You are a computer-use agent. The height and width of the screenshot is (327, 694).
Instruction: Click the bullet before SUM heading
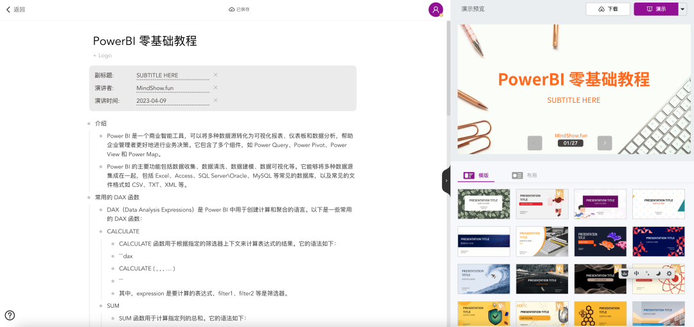click(101, 306)
